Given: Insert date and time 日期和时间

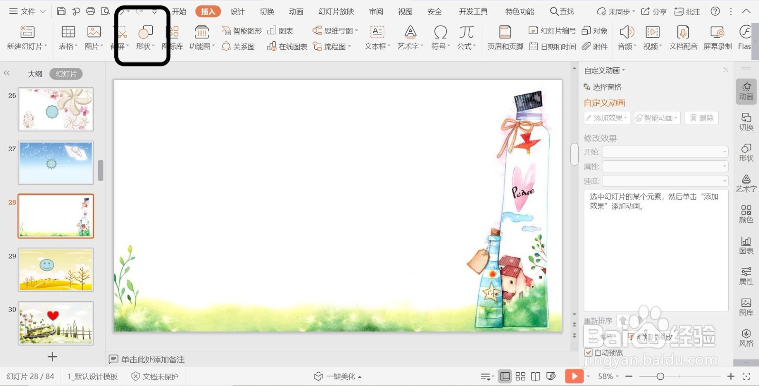Looking at the screenshot, I should pyautogui.click(x=552, y=46).
